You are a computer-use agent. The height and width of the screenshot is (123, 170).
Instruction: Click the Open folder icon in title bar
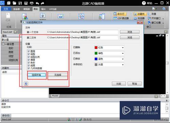(x=14, y=3)
